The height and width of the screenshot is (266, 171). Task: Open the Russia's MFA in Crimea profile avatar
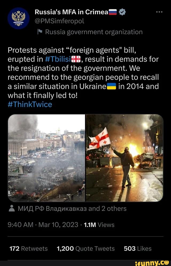click(18, 18)
